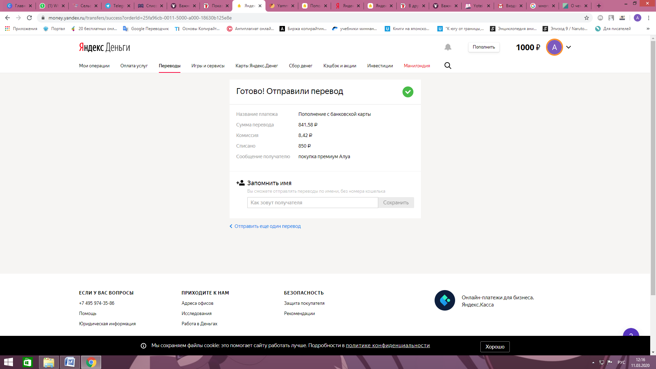Image resolution: width=656 pixels, height=369 pixels.
Task: Accept cookies with Хорошо button
Action: (495, 346)
